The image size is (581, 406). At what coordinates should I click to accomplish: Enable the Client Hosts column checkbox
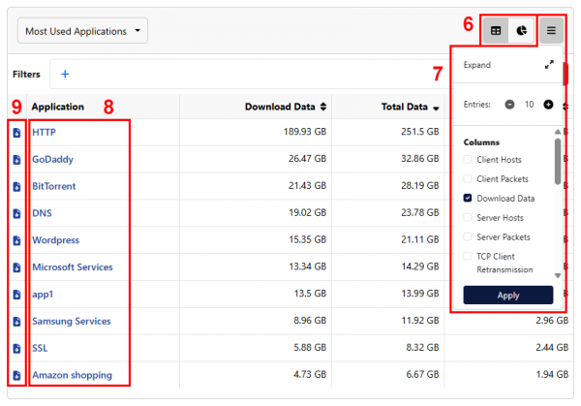[x=469, y=159]
